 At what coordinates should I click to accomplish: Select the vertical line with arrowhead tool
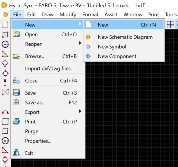[x=5, y=82]
